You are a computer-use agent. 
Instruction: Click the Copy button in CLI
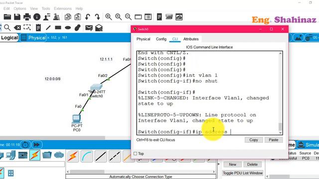pyautogui.click(x=254, y=140)
